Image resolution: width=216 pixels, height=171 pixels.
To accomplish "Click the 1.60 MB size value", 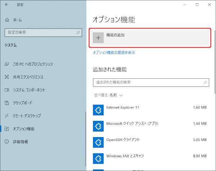I will [x=200, y=108].
